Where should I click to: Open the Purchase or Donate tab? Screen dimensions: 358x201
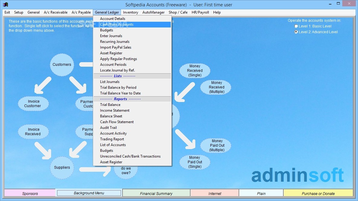318,193
